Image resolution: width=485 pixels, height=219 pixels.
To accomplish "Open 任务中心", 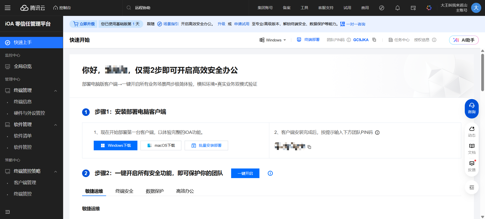I will pos(399,40).
